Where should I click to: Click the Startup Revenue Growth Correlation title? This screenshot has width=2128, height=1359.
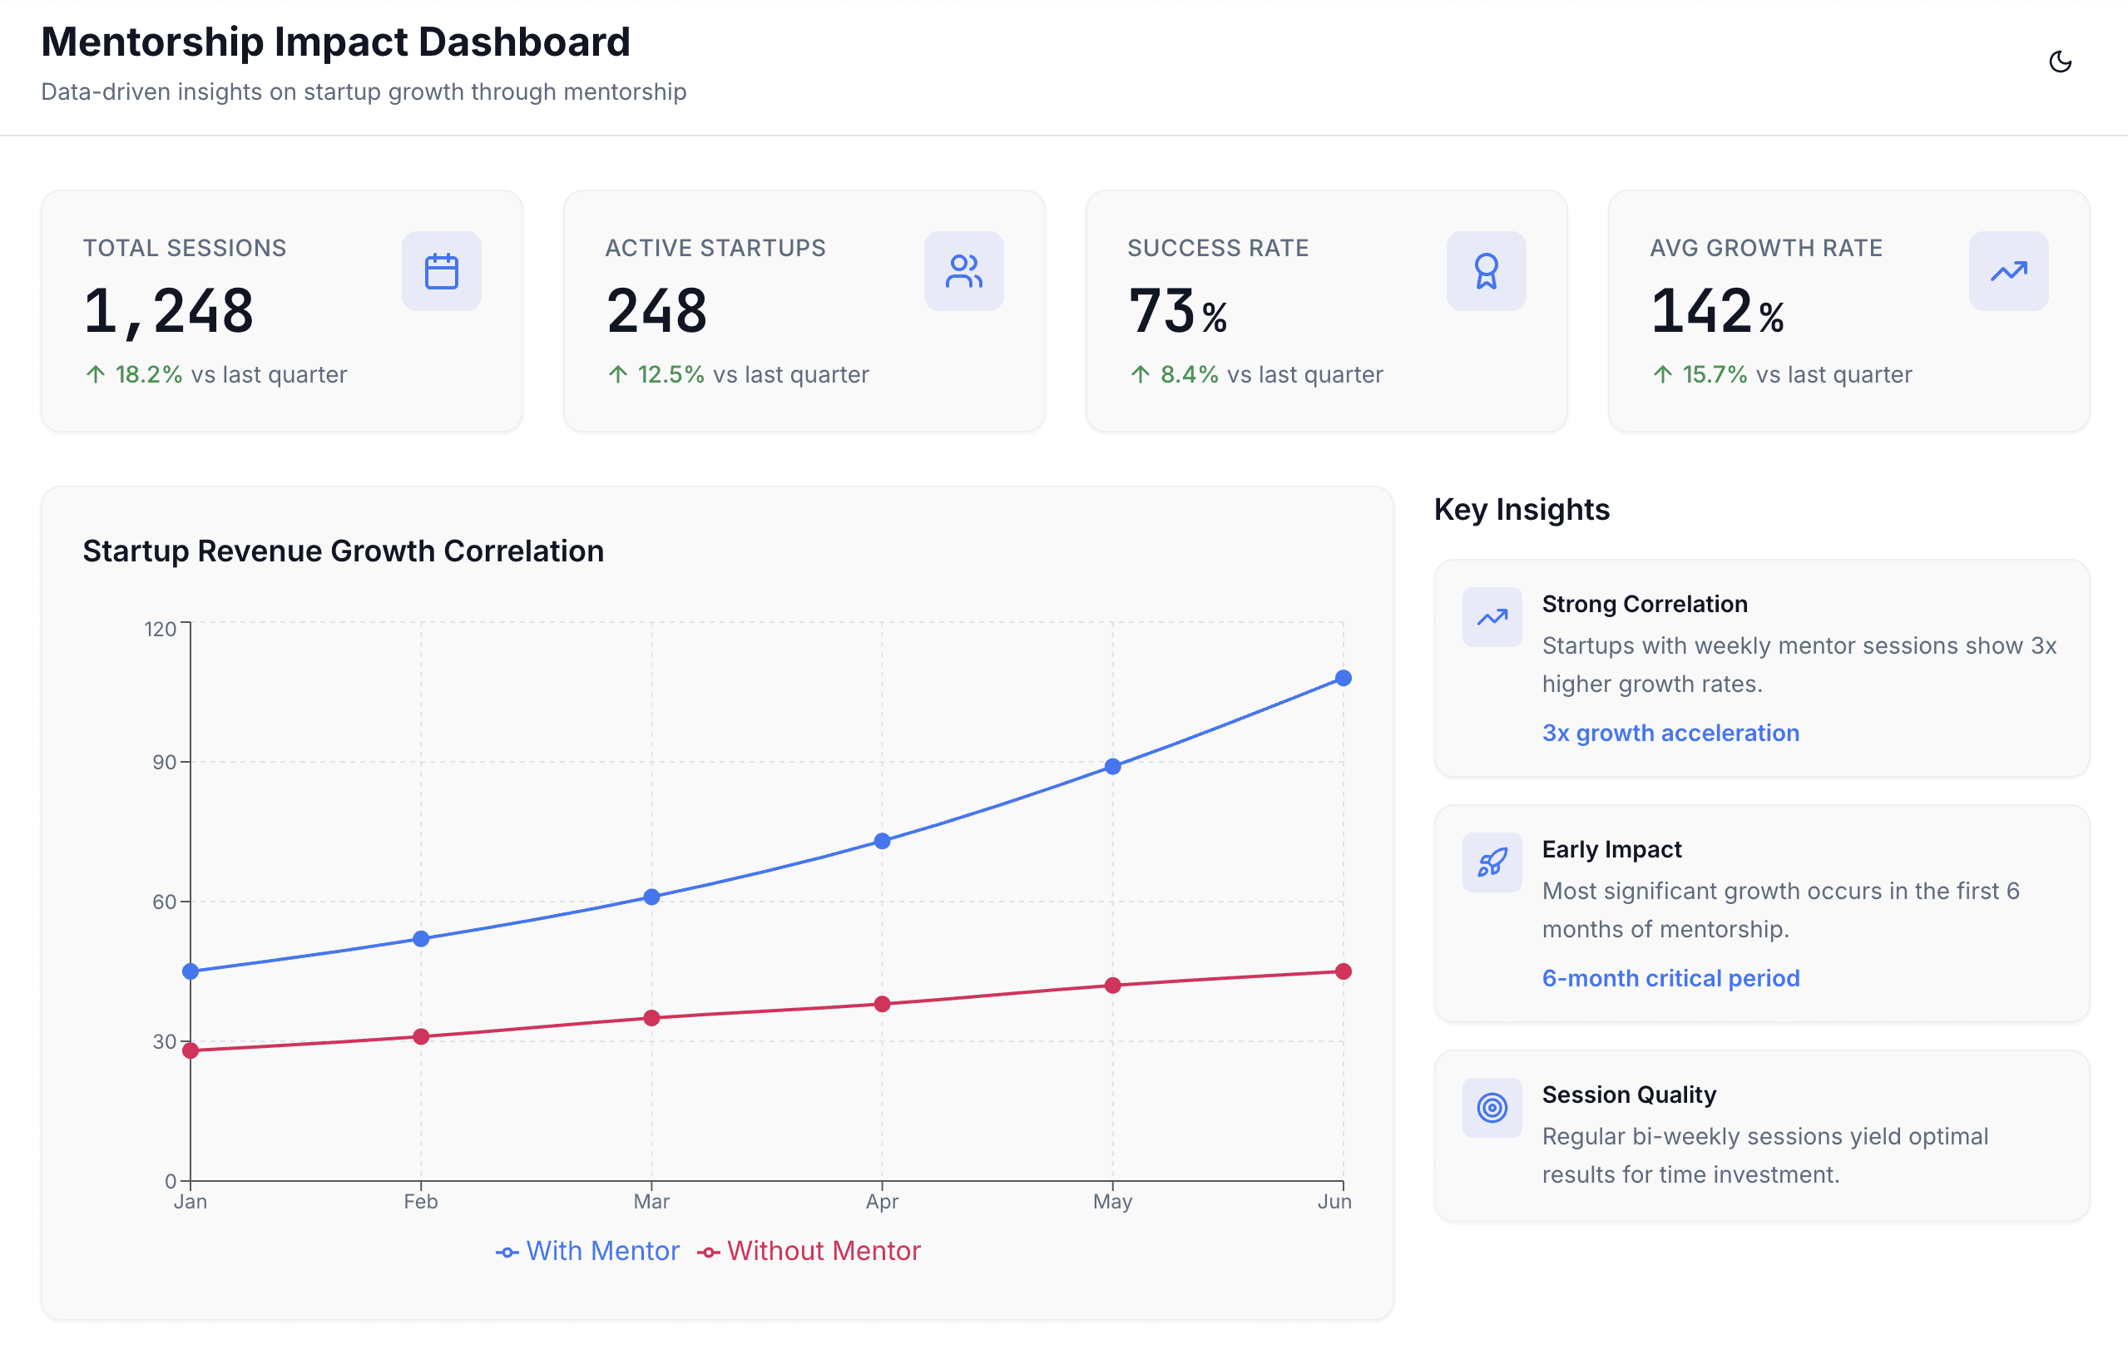pos(343,551)
